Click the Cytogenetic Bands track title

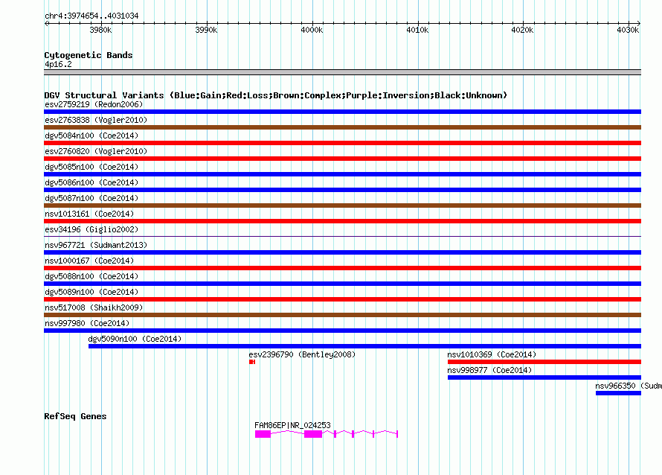pos(89,55)
